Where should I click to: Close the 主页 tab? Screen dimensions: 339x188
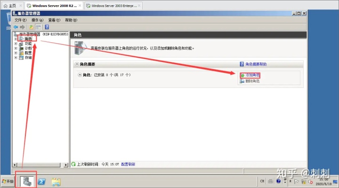click(x=21, y=6)
